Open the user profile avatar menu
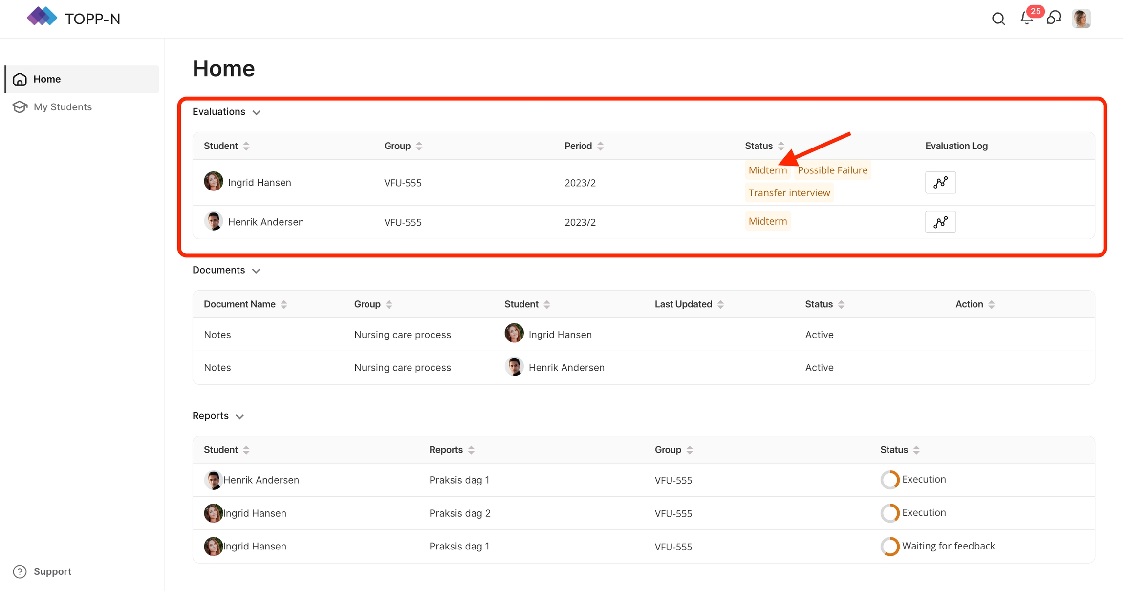 pyautogui.click(x=1081, y=19)
